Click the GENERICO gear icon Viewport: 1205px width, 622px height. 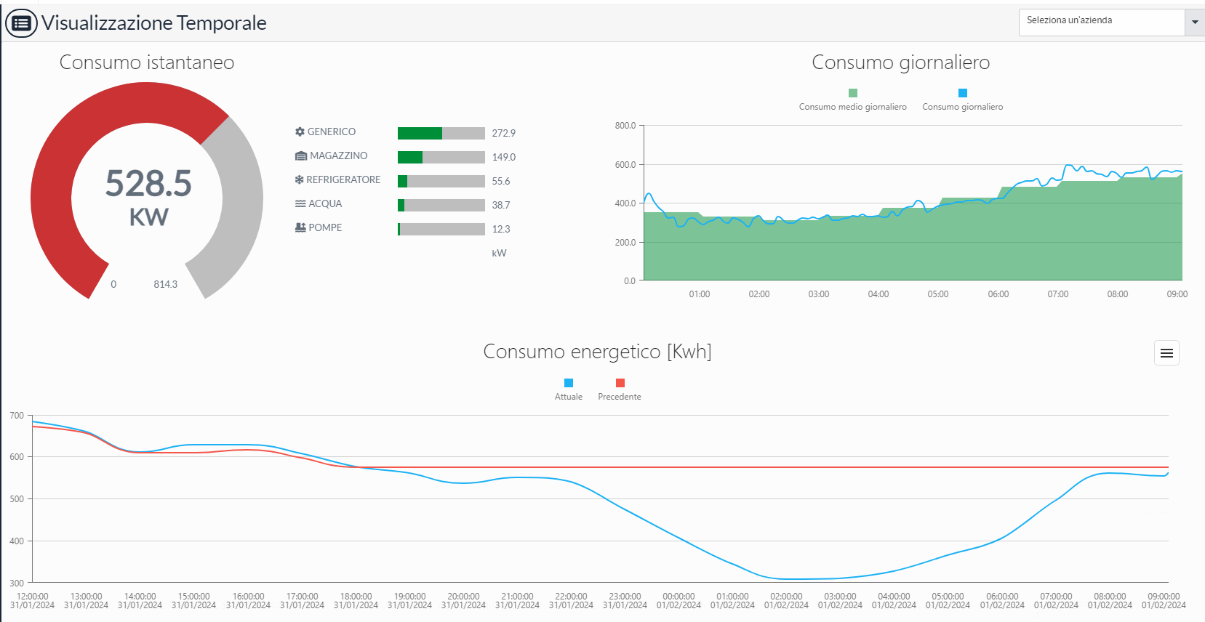coord(300,132)
